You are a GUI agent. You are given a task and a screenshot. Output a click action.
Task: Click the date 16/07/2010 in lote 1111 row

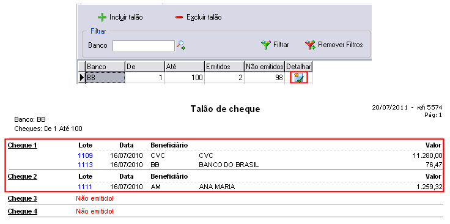[127, 187]
